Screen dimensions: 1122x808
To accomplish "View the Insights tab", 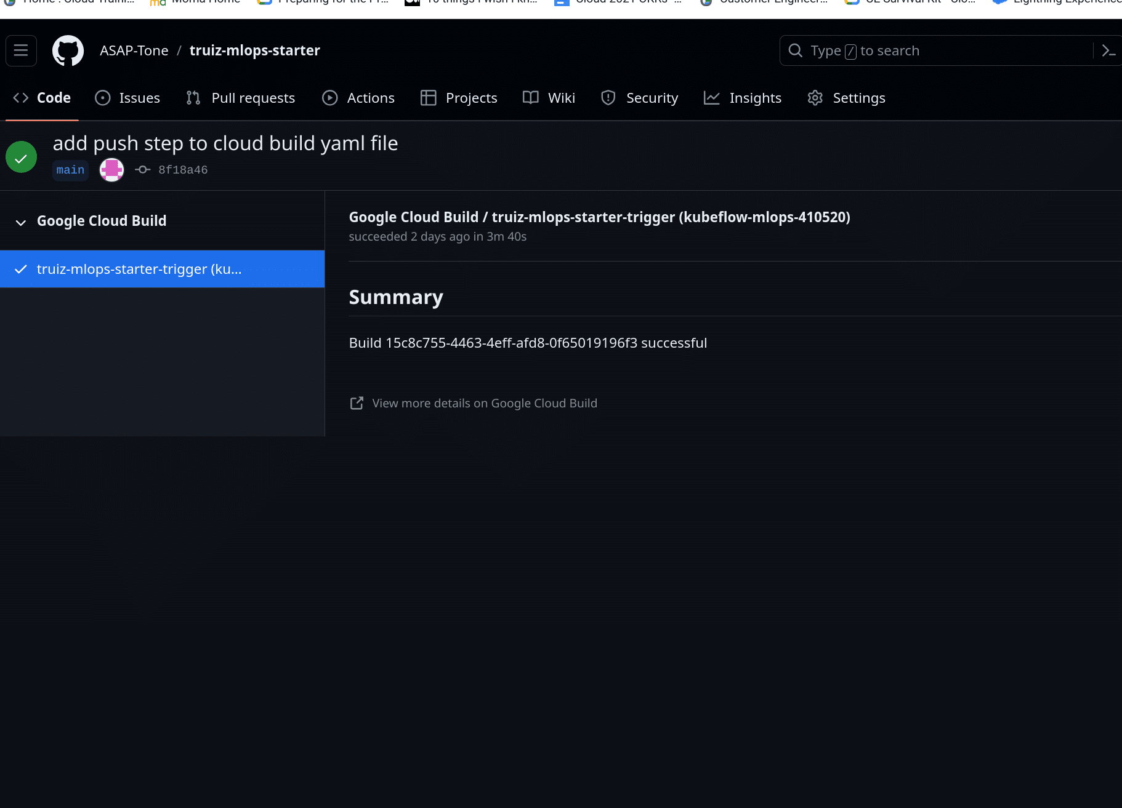I will pyautogui.click(x=743, y=98).
